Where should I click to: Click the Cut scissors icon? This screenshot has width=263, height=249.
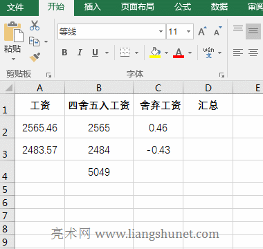[35, 26]
